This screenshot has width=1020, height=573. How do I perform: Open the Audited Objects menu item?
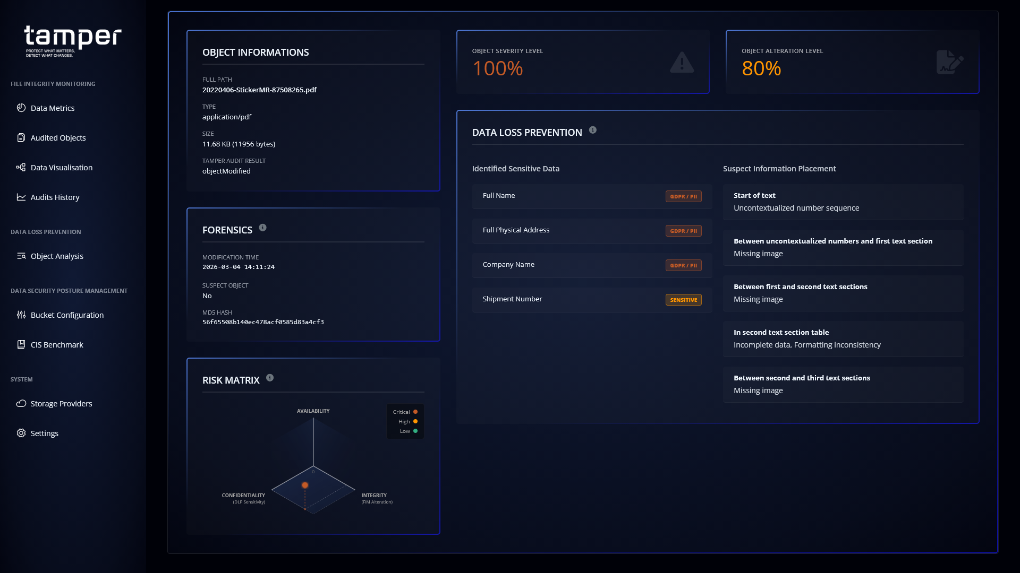[x=58, y=138]
